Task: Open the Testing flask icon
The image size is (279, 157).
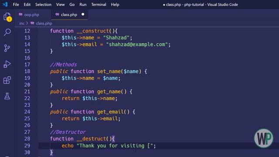Action: click(x=7, y=96)
